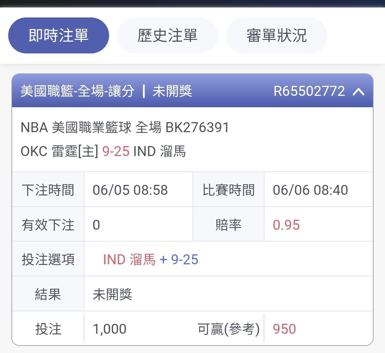
Task: Click the IND 溜馬 away team in matchup line
Action: pyautogui.click(x=159, y=151)
